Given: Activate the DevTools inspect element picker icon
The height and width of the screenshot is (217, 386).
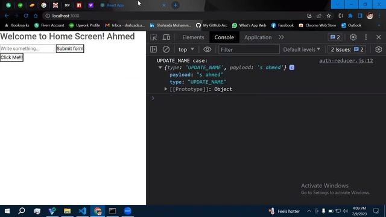Looking at the screenshot, I should pyautogui.click(x=154, y=37).
